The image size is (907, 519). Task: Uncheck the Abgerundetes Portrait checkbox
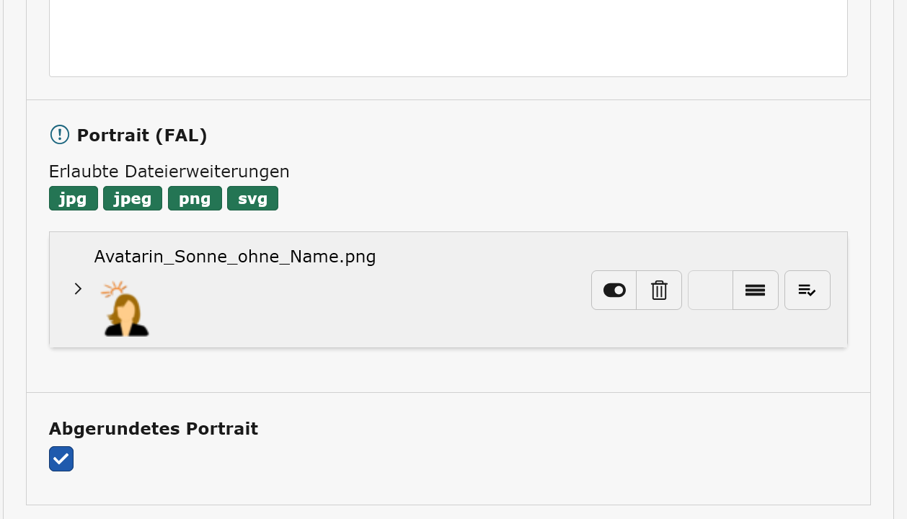(x=61, y=459)
